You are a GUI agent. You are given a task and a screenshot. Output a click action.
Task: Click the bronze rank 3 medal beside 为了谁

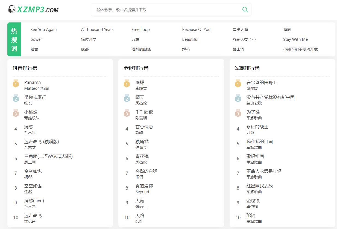tap(238, 114)
